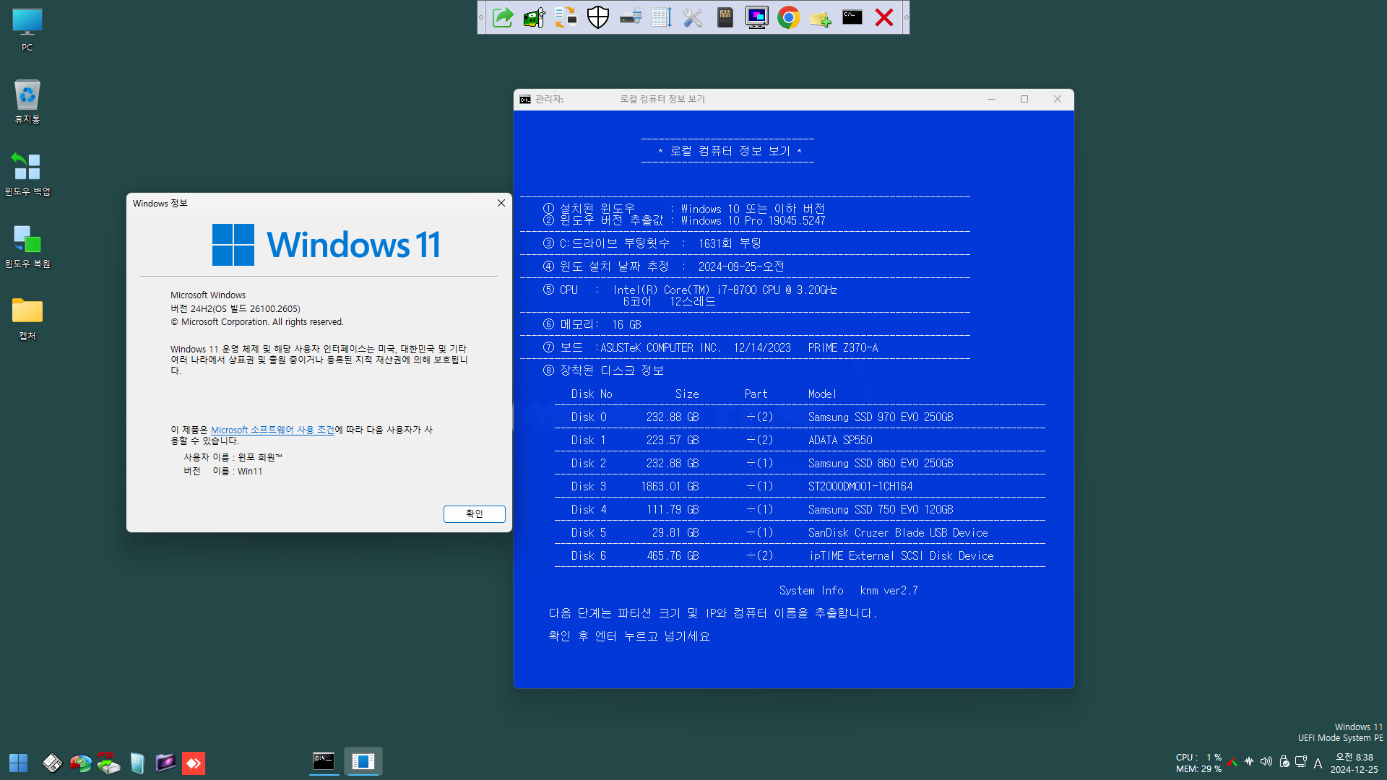Viewport: 1387px width, 780px height.
Task: Click the green share arrow icon in the top dock
Action: pyautogui.click(x=503, y=17)
